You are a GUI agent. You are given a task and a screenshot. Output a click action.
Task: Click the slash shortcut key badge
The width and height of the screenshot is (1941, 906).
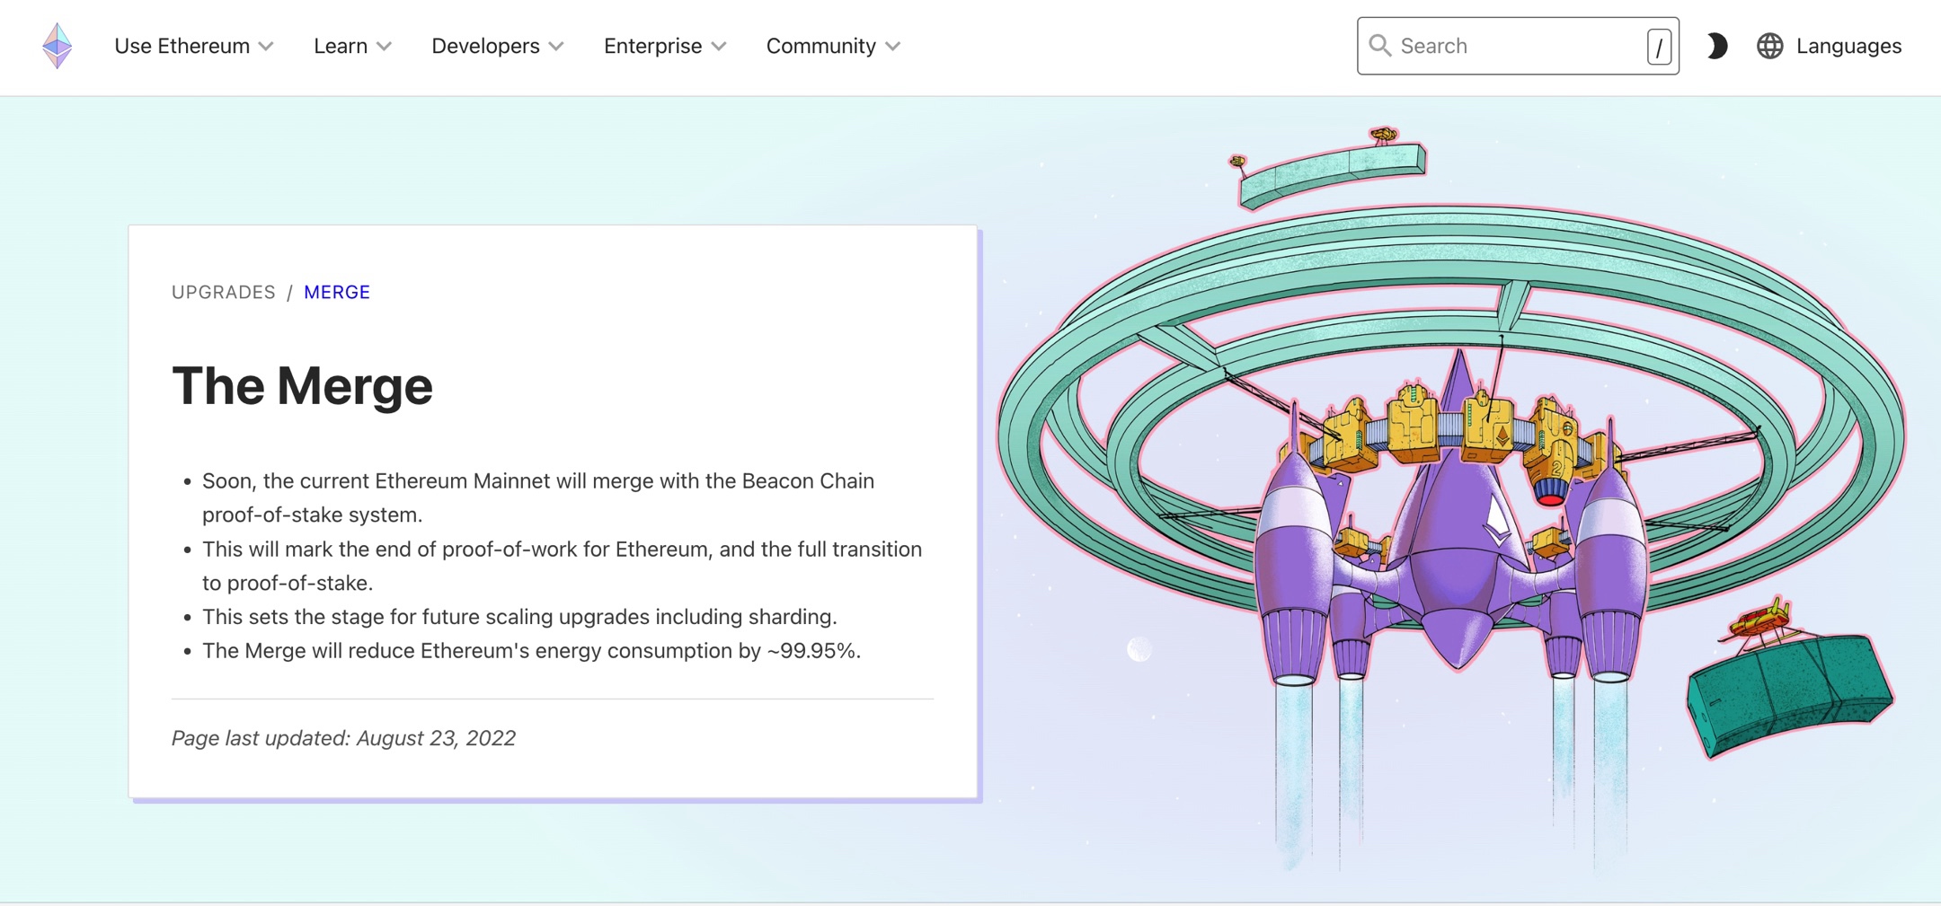coord(1659,46)
